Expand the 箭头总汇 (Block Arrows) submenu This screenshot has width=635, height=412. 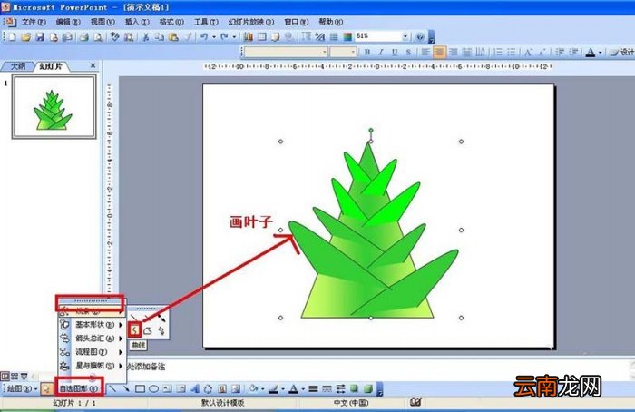pos(92,338)
